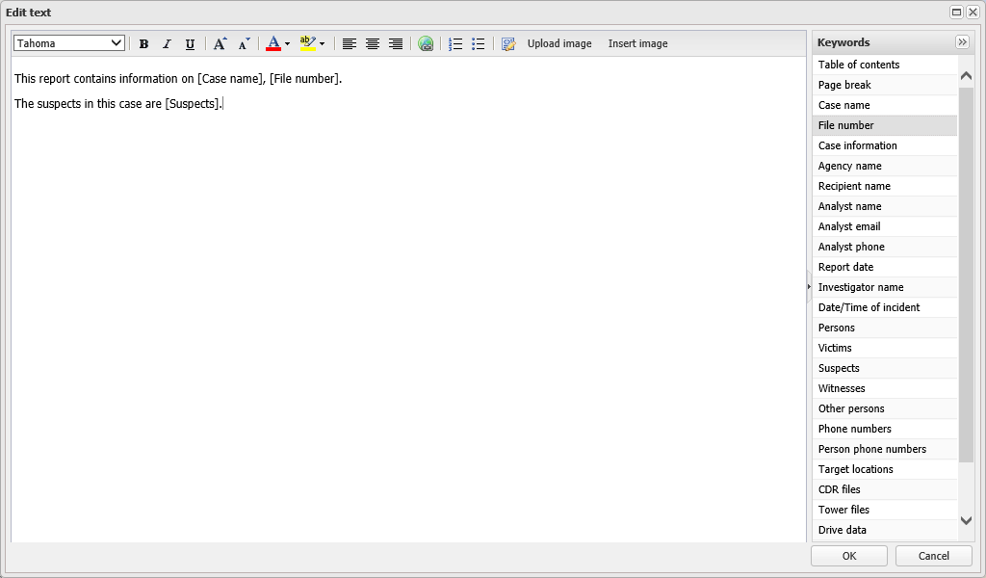The image size is (986, 578).
Task: Align text to the right
Action: tap(396, 43)
